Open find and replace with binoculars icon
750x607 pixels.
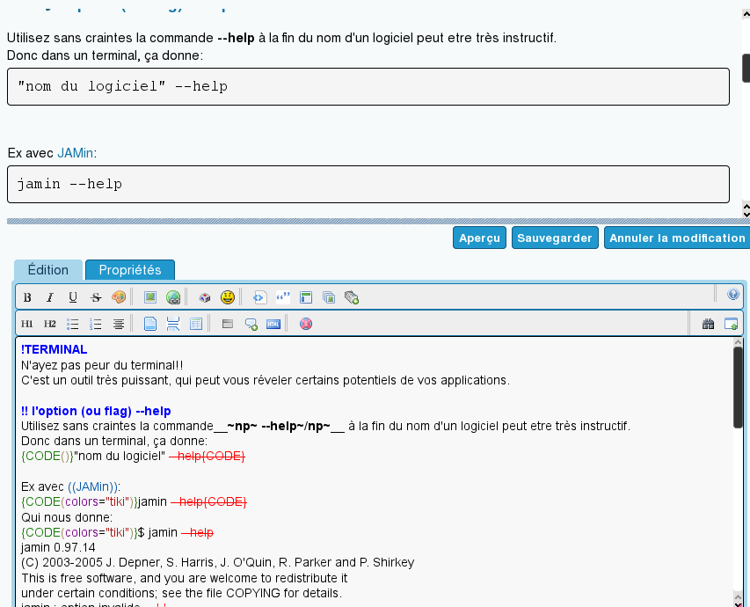(x=709, y=324)
